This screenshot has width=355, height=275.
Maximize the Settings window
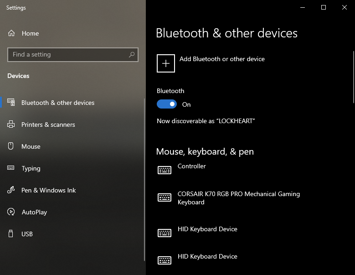(x=324, y=7)
